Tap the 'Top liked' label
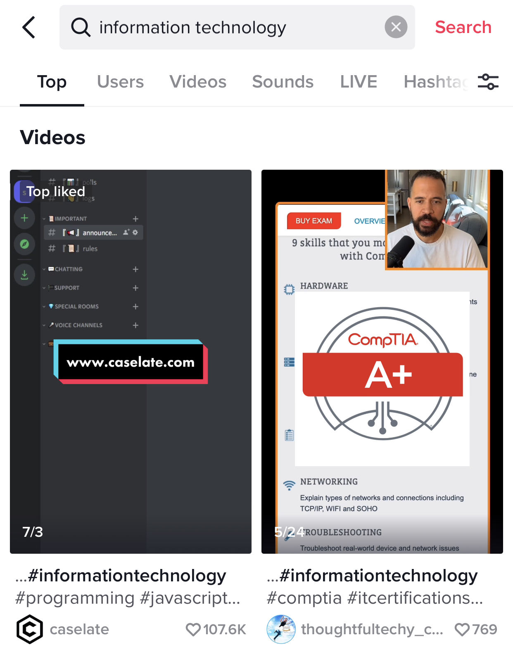Image resolution: width=513 pixels, height=652 pixels. coord(56,191)
